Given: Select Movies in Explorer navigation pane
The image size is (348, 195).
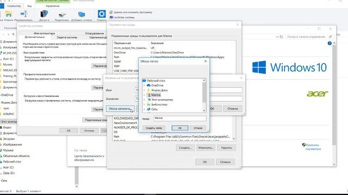Looking at the screenshot, I should tap(8, 64).
